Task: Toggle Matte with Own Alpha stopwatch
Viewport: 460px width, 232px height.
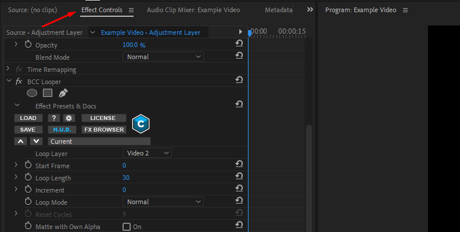Action: pos(28,226)
